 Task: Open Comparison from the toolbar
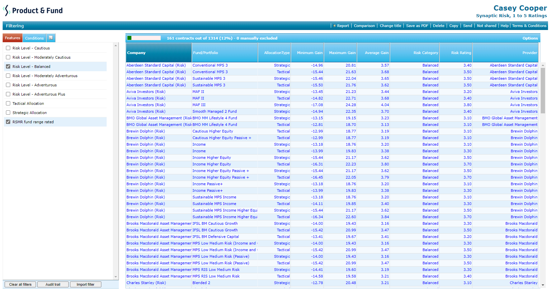click(x=364, y=26)
